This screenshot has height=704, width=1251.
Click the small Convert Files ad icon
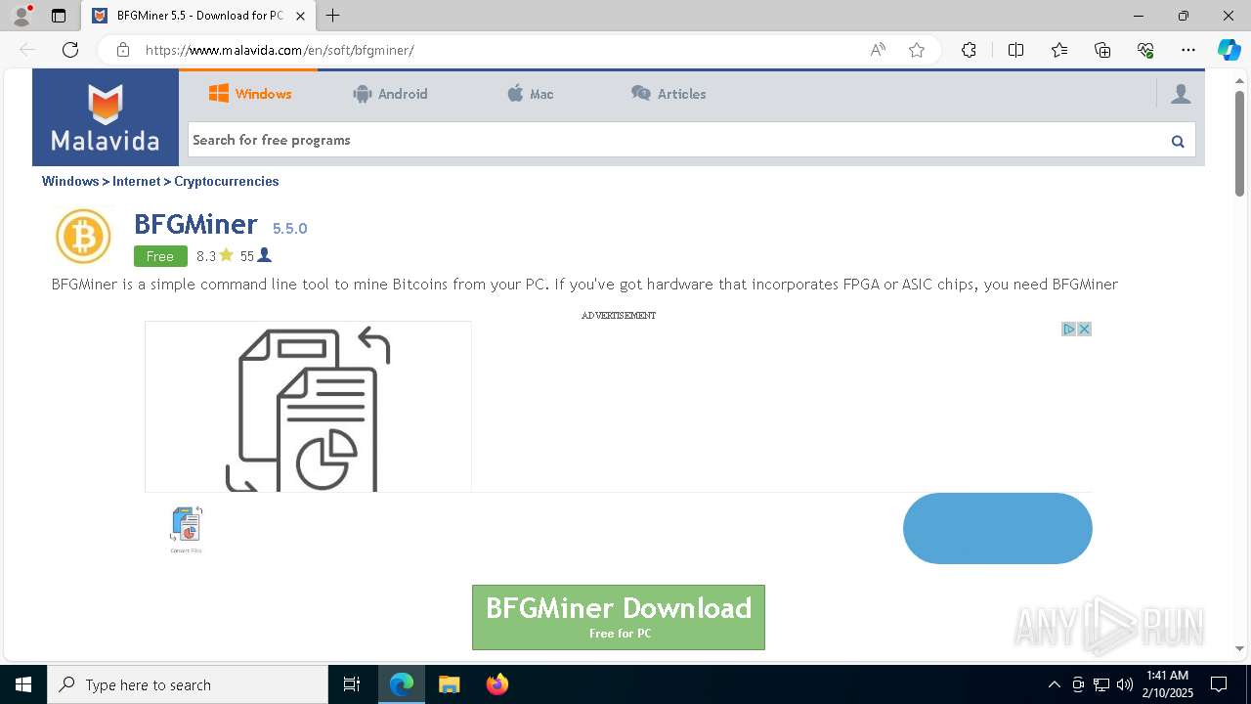click(x=186, y=529)
